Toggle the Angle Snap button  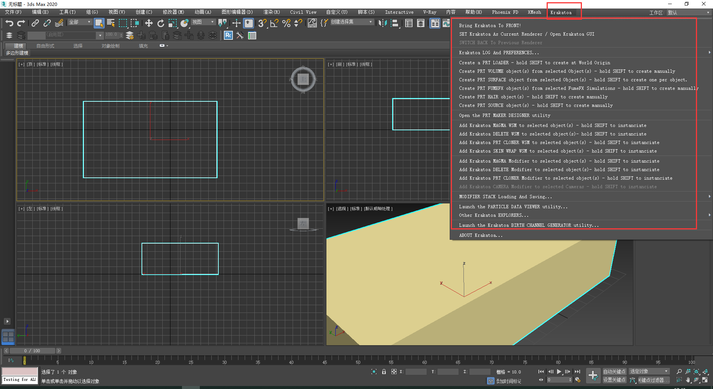click(274, 23)
